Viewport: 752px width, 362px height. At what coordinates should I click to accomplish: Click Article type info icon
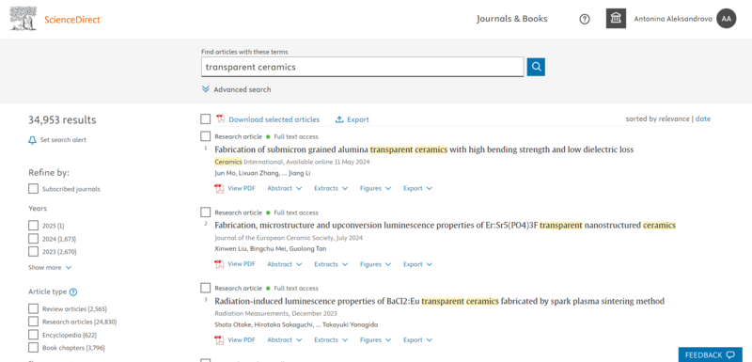click(x=73, y=291)
